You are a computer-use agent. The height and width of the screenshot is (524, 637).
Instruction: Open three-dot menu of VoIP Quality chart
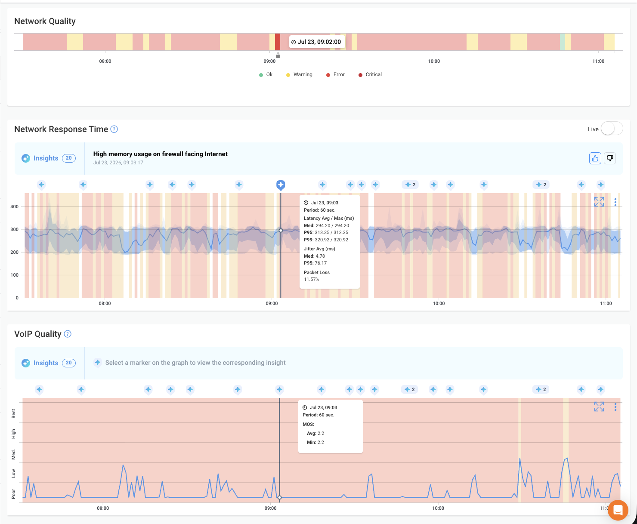[615, 407]
